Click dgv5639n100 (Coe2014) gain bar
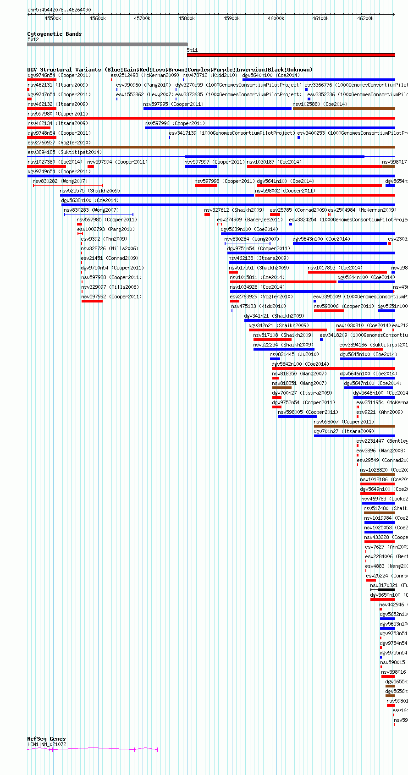This screenshot has height=775, width=408. click(308, 234)
